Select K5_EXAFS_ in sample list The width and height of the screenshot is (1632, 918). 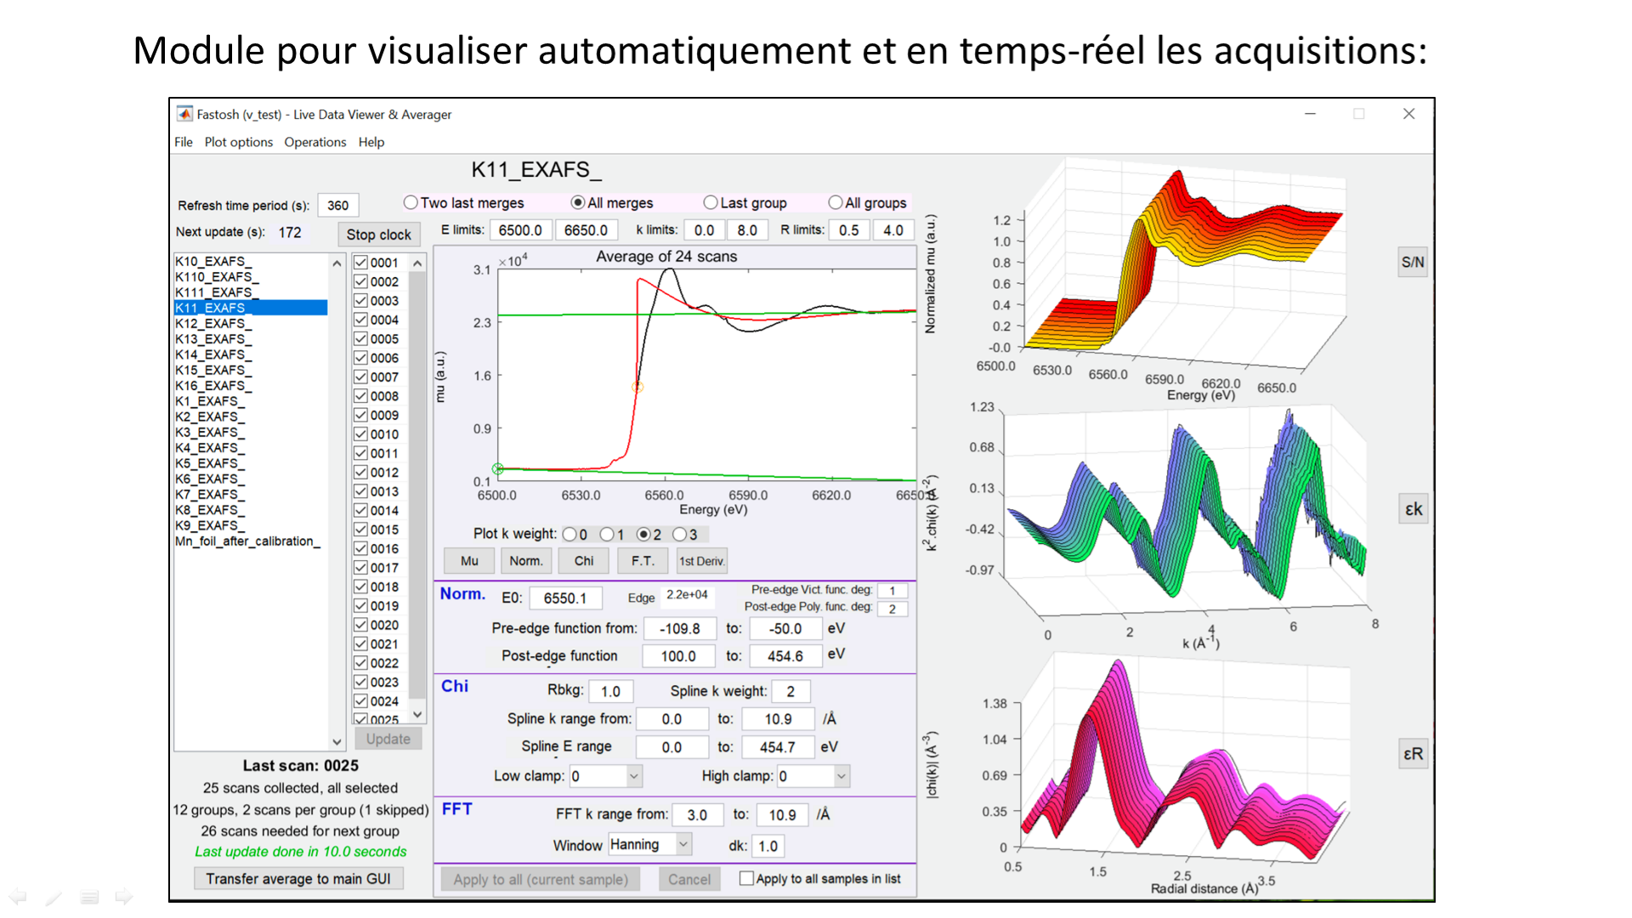click(x=209, y=463)
